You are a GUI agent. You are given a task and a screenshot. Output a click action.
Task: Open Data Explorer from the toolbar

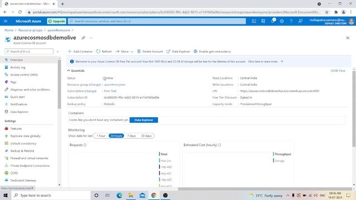coord(178,52)
